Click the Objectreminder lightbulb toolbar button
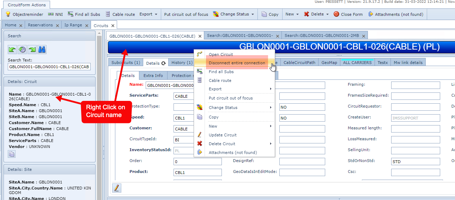 pyautogui.click(x=24, y=14)
